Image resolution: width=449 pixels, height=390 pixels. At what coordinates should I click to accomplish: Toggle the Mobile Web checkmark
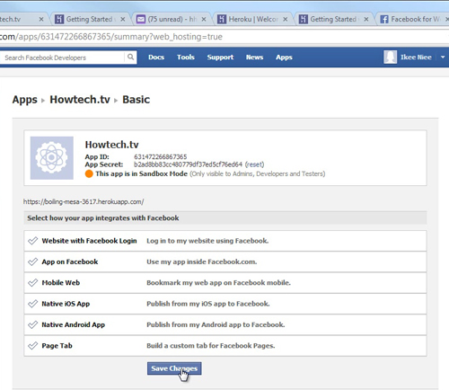pyautogui.click(x=32, y=282)
